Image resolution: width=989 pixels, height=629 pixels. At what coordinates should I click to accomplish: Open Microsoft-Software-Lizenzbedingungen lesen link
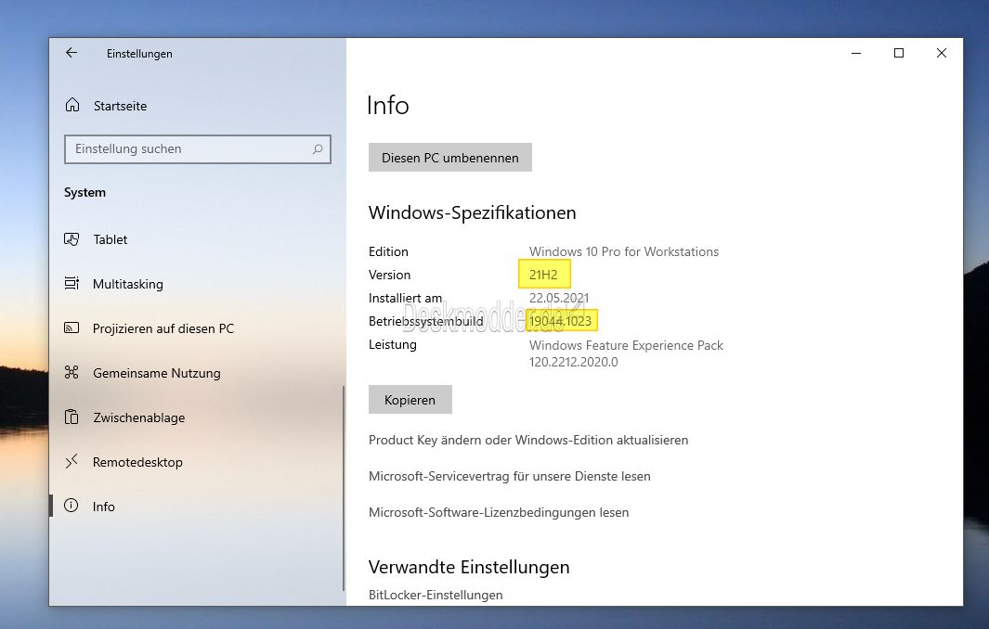pyautogui.click(x=499, y=512)
